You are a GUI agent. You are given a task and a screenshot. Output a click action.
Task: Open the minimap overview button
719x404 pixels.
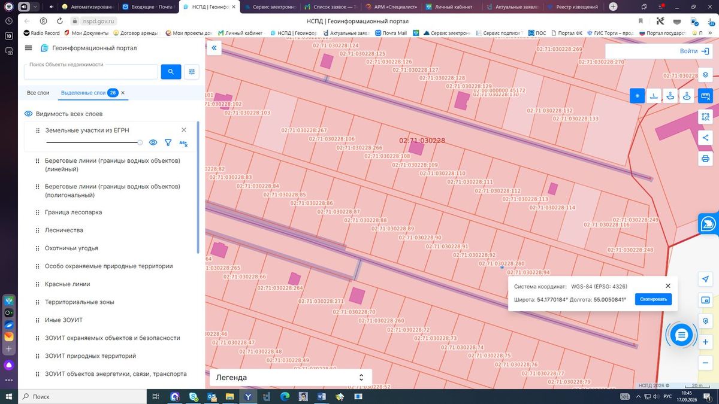[705, 300]
